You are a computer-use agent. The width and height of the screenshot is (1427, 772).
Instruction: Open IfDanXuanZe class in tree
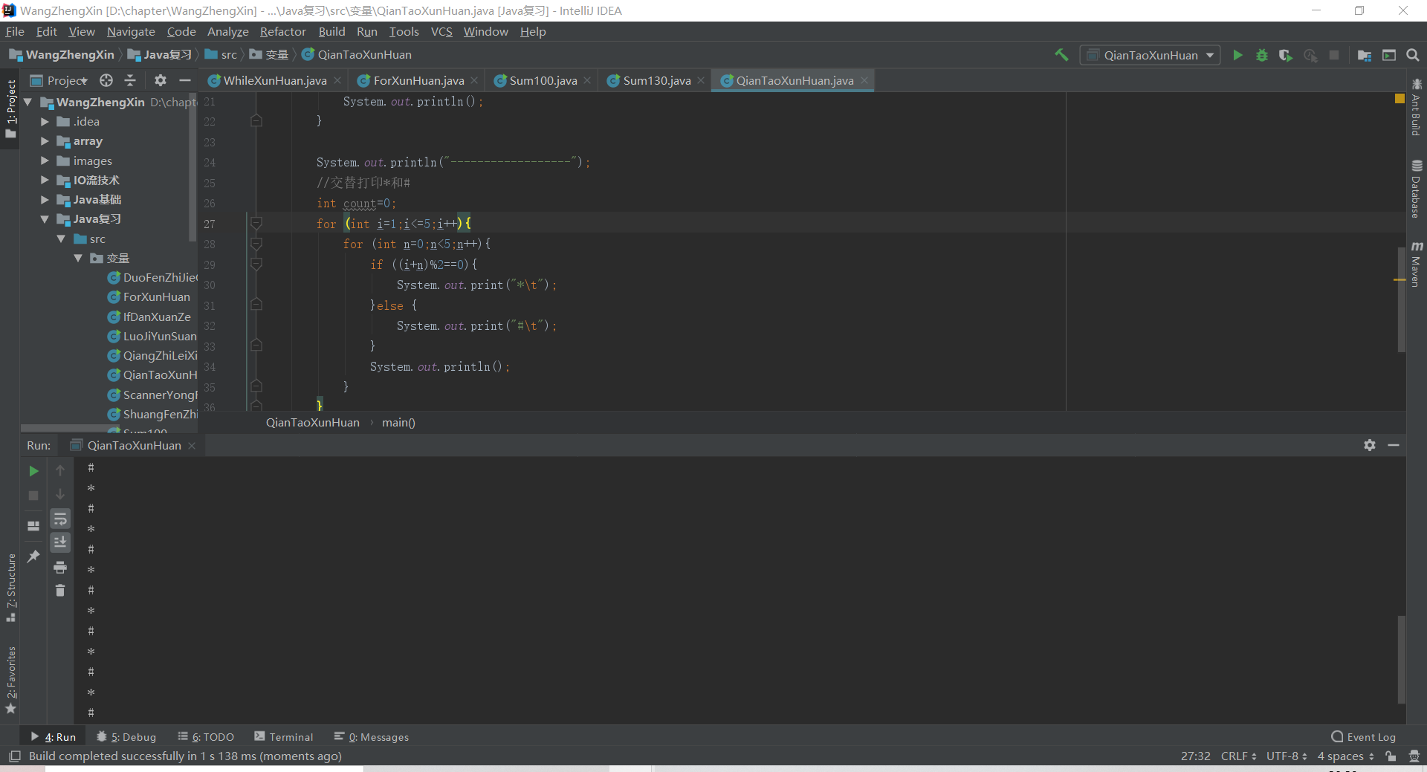pos(156,317)
